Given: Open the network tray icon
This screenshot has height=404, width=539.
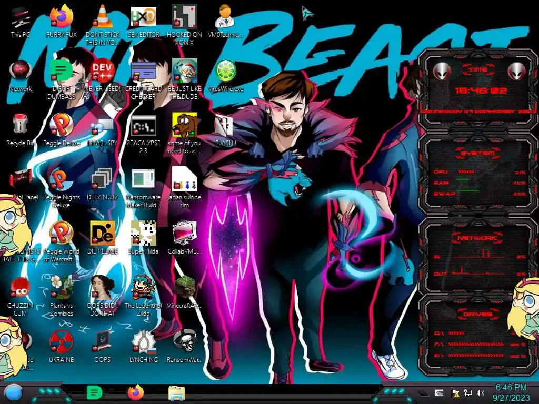Looking at the screenshot, I should pyautogui.click(x=467, y=392).
